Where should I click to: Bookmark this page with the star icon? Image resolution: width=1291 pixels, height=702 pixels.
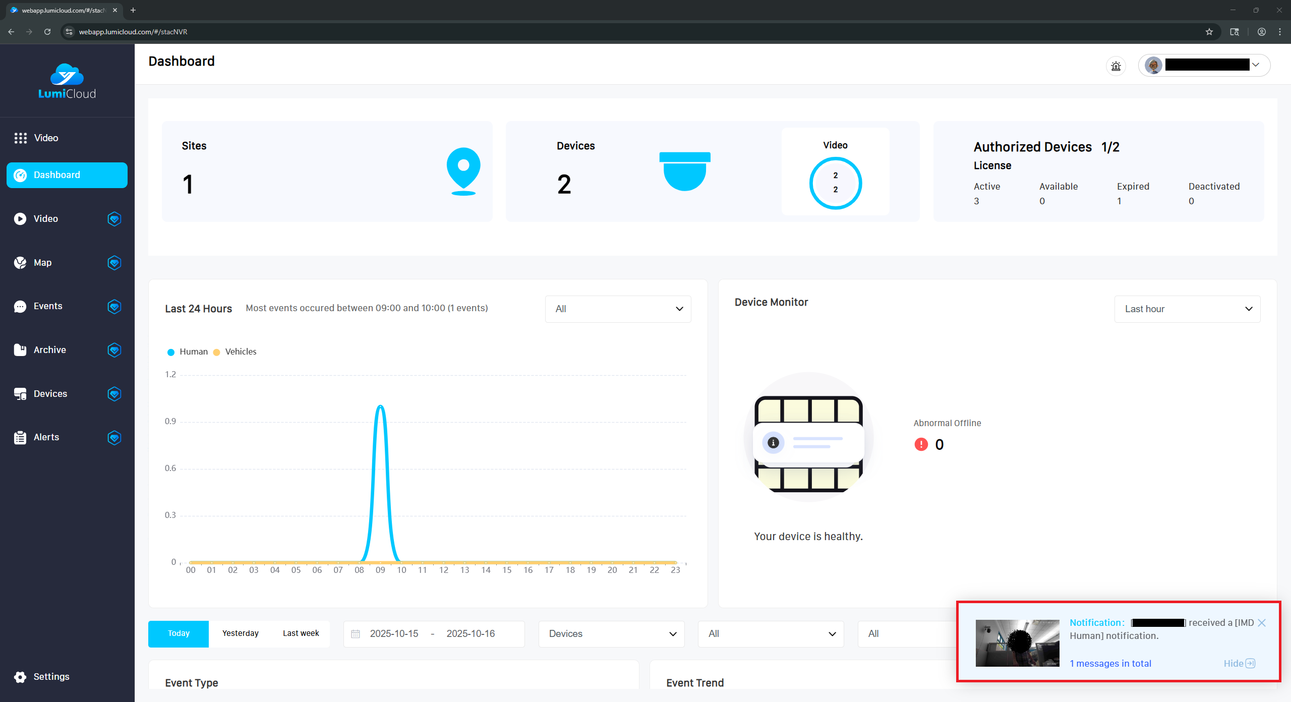coord(1209,32)
